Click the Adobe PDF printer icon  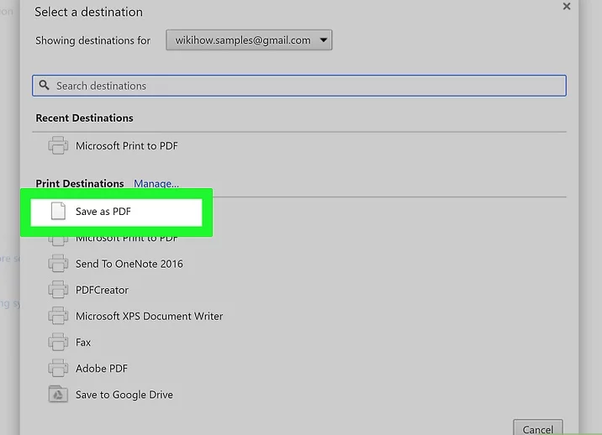pyautogui.click(x=58, y=369)
